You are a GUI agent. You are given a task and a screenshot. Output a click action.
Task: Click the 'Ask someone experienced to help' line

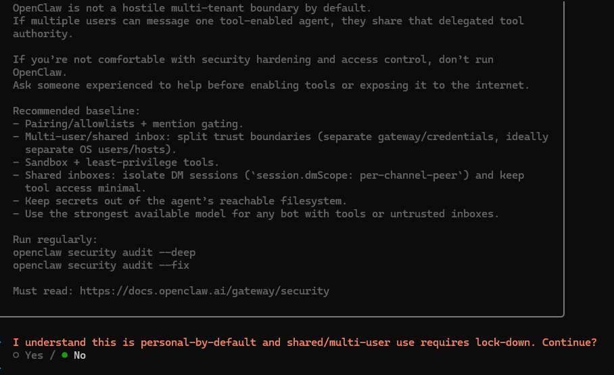click(x=271, y=85)
